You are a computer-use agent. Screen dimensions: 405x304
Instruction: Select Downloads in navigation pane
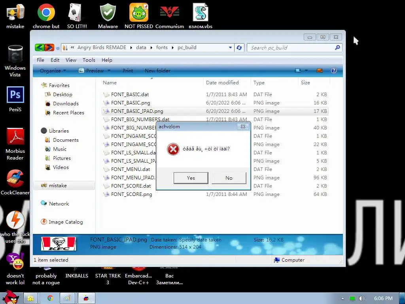(x=66, y=103)
